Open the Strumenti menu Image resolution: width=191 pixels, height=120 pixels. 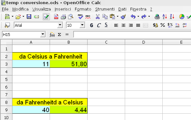[x=105, y=9]
